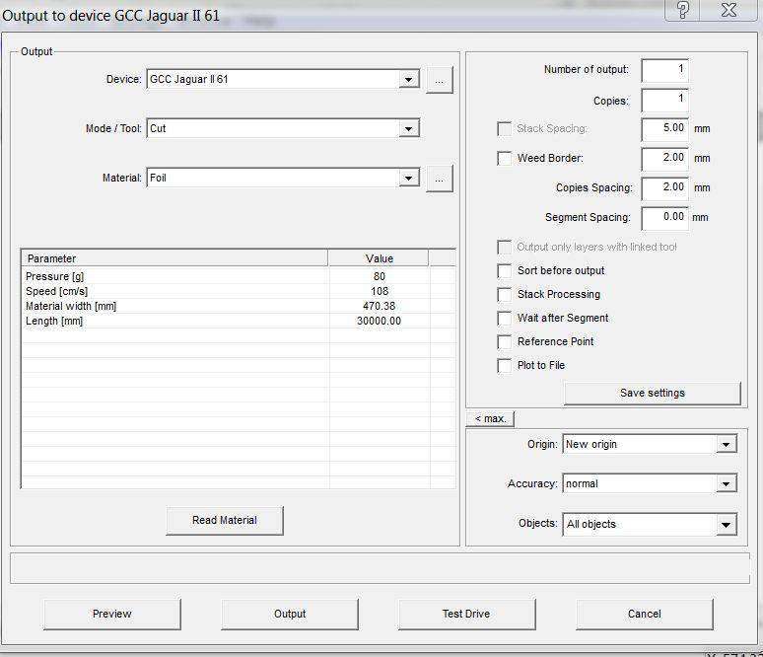Image resolution: width=763 pixels, height=657 pixels.
Task: Toggle Output only layers with linked tool
Action: point(504,247)
